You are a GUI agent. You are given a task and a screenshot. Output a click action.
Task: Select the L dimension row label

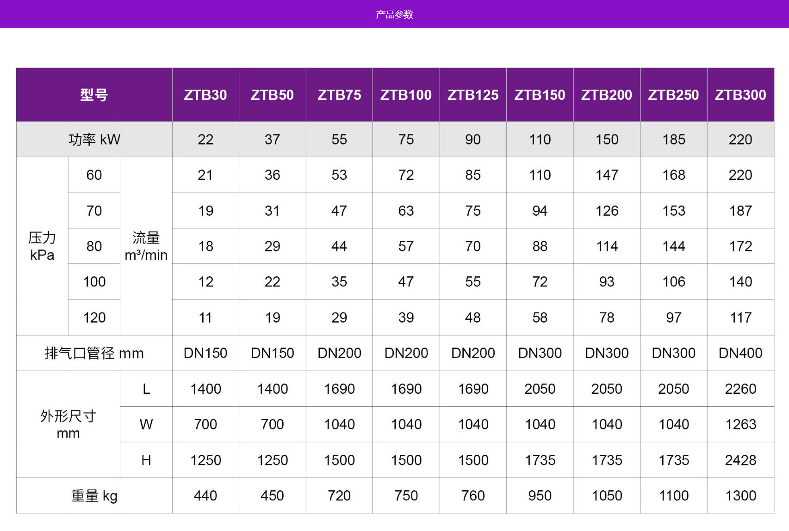146,389
